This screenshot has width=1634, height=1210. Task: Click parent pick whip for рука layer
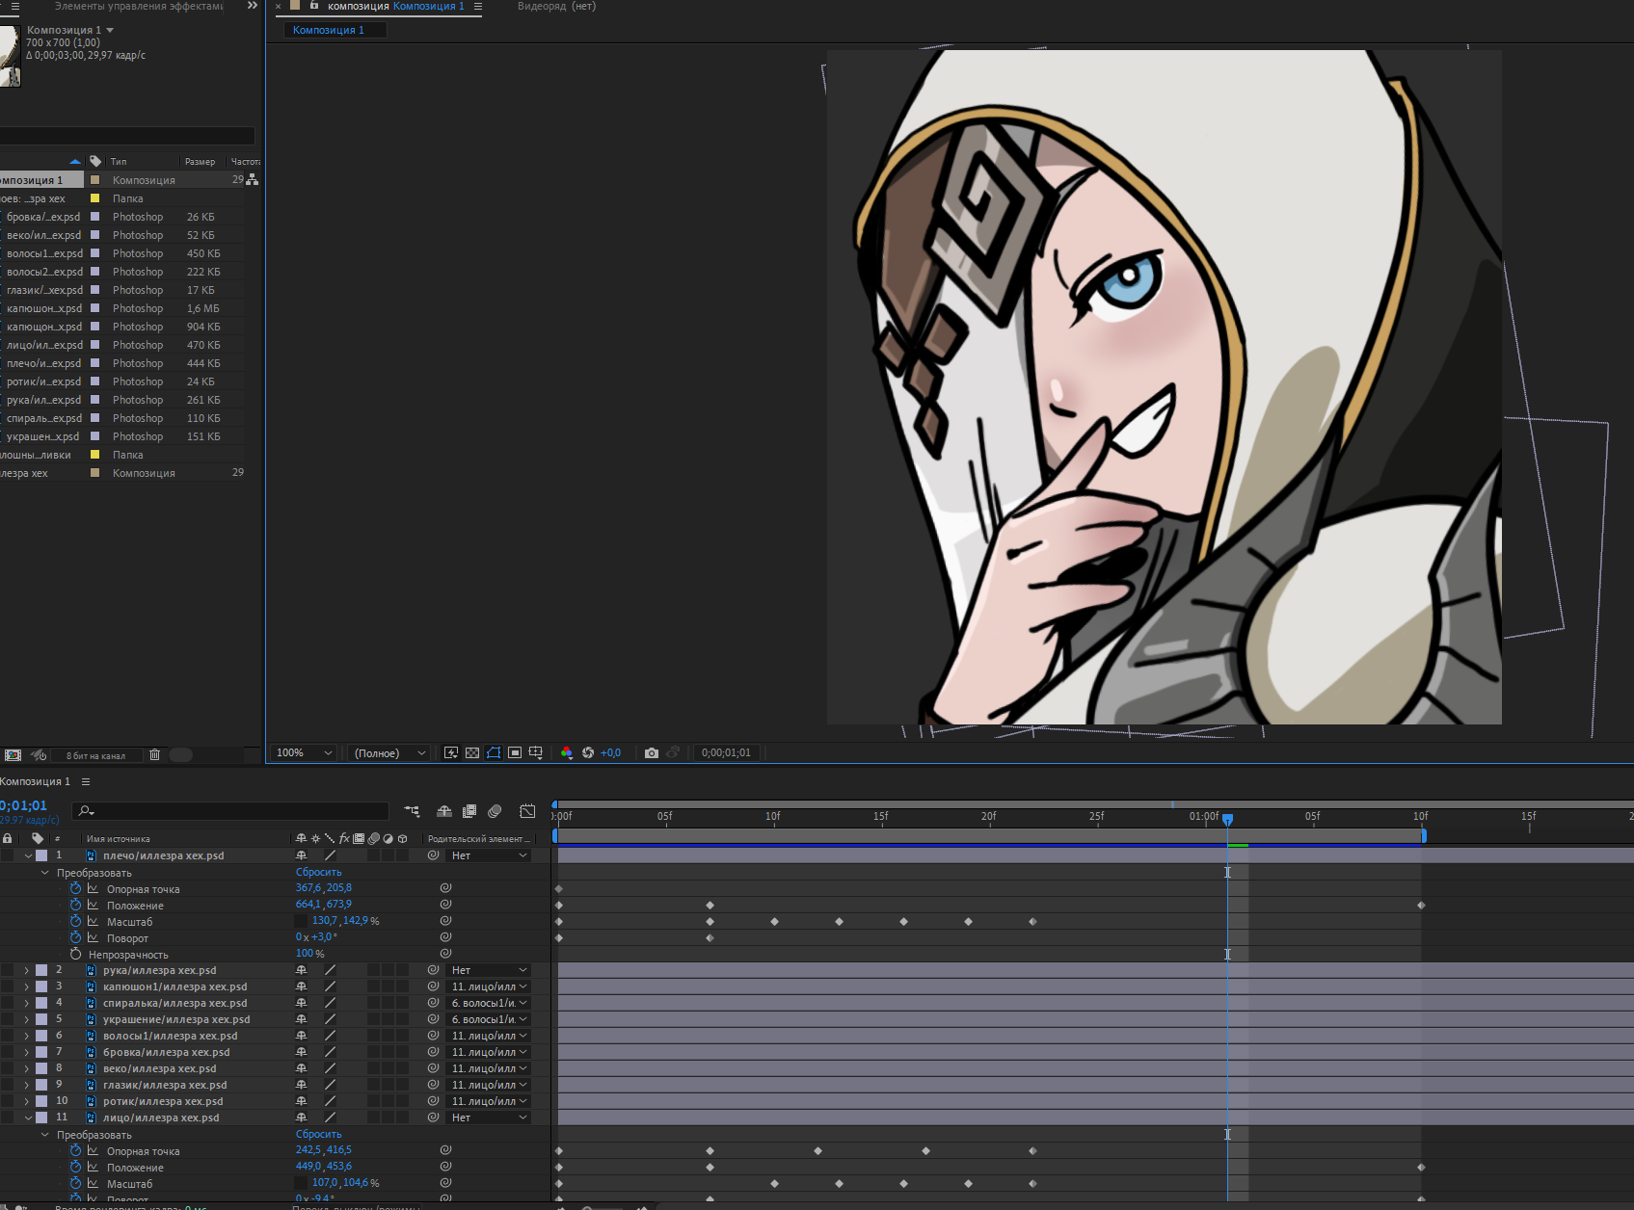tap(434, 970)
